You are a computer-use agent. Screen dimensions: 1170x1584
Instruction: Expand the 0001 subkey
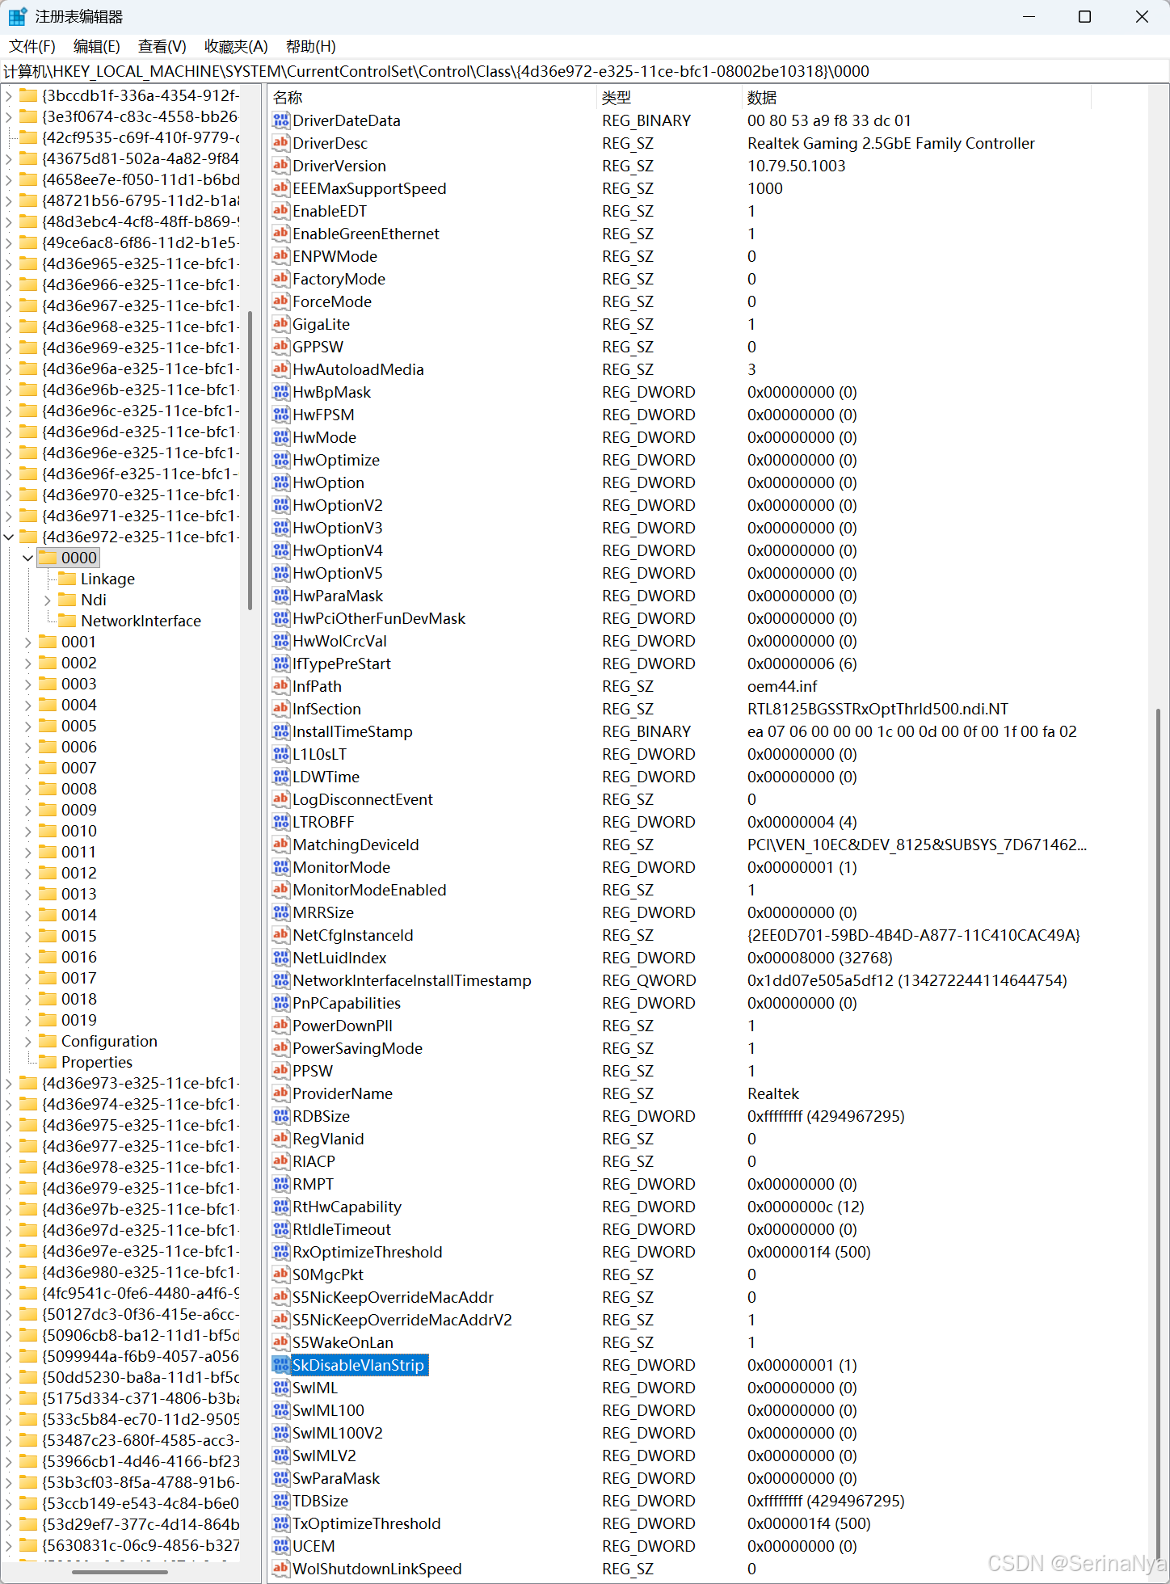28,642
